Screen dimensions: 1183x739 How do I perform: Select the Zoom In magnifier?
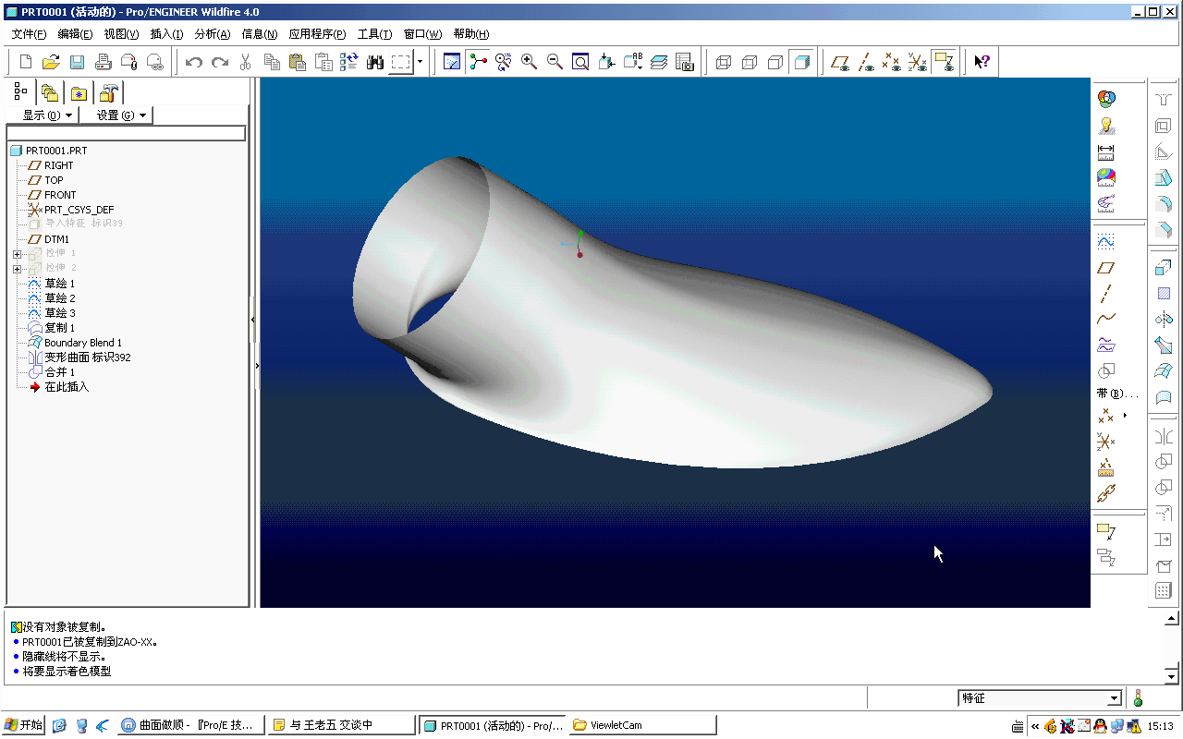click(x=529, y=62)
